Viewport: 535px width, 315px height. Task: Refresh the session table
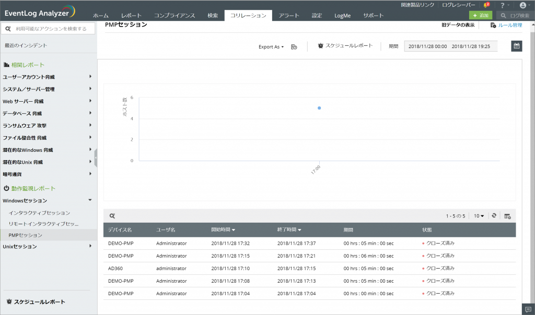pos(494,216)
